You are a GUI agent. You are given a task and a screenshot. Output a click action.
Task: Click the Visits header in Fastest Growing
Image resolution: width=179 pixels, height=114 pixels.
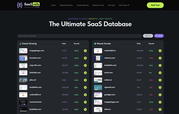[x=64, y=44]
